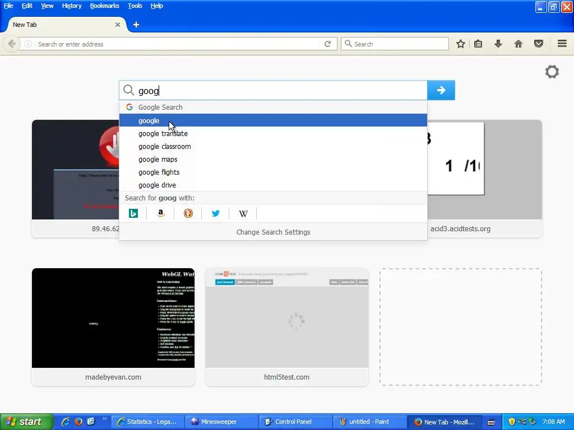Search goog with Bing icon

[x=133, y=213]
